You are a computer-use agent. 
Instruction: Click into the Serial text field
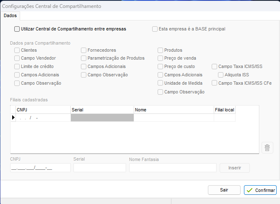pos(99,168)
